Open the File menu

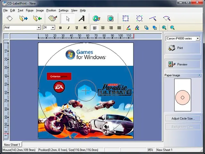pyautogui.click(x=5, y=10)
